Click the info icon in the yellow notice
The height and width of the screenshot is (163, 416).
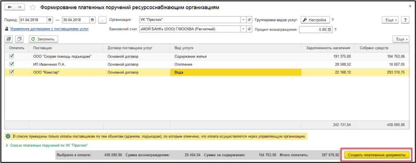[8, 137]
